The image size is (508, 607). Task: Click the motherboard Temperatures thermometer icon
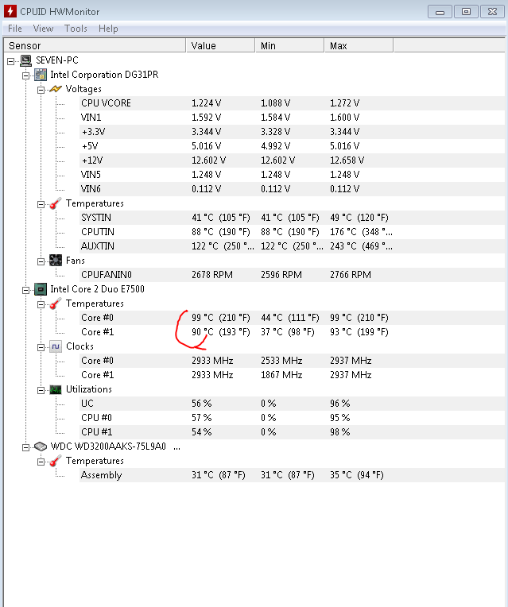point(56,203)
